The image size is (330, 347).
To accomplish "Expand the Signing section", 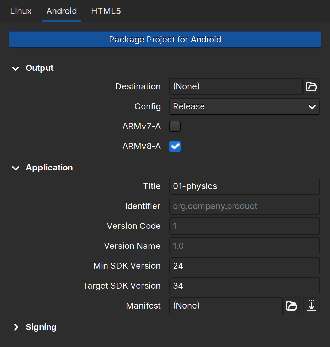I will tap(16, 327).
